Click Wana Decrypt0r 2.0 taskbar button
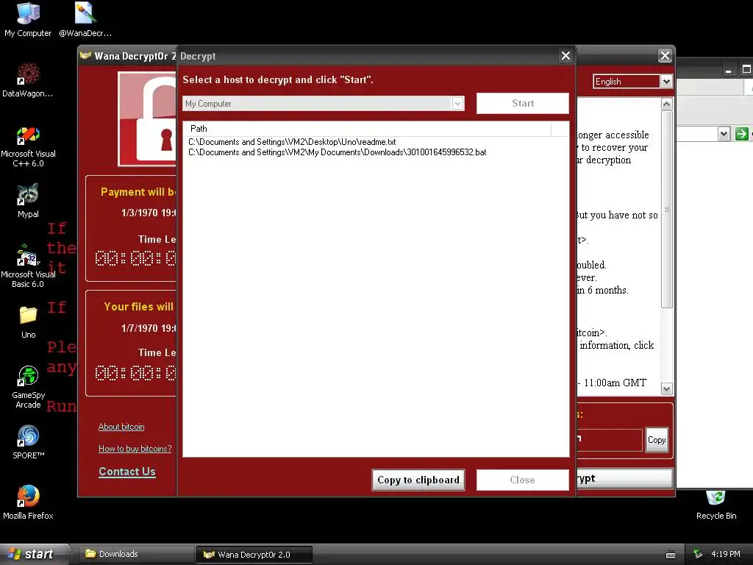 tap(254, 555)
